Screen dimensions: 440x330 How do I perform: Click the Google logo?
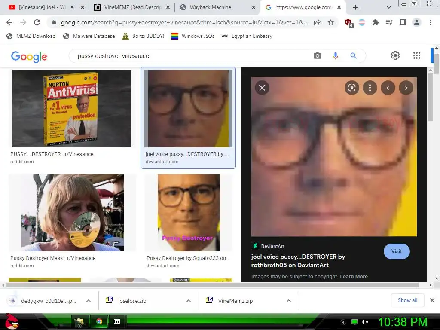pos(29,56)
